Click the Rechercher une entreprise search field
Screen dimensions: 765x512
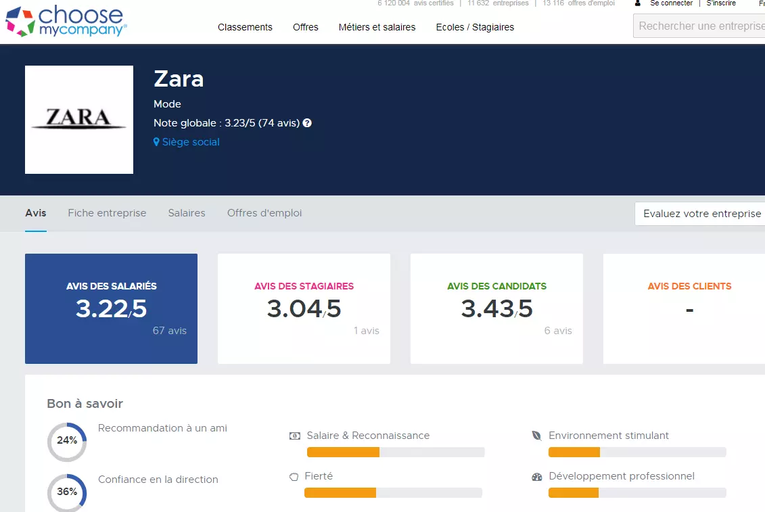(700, 26)
